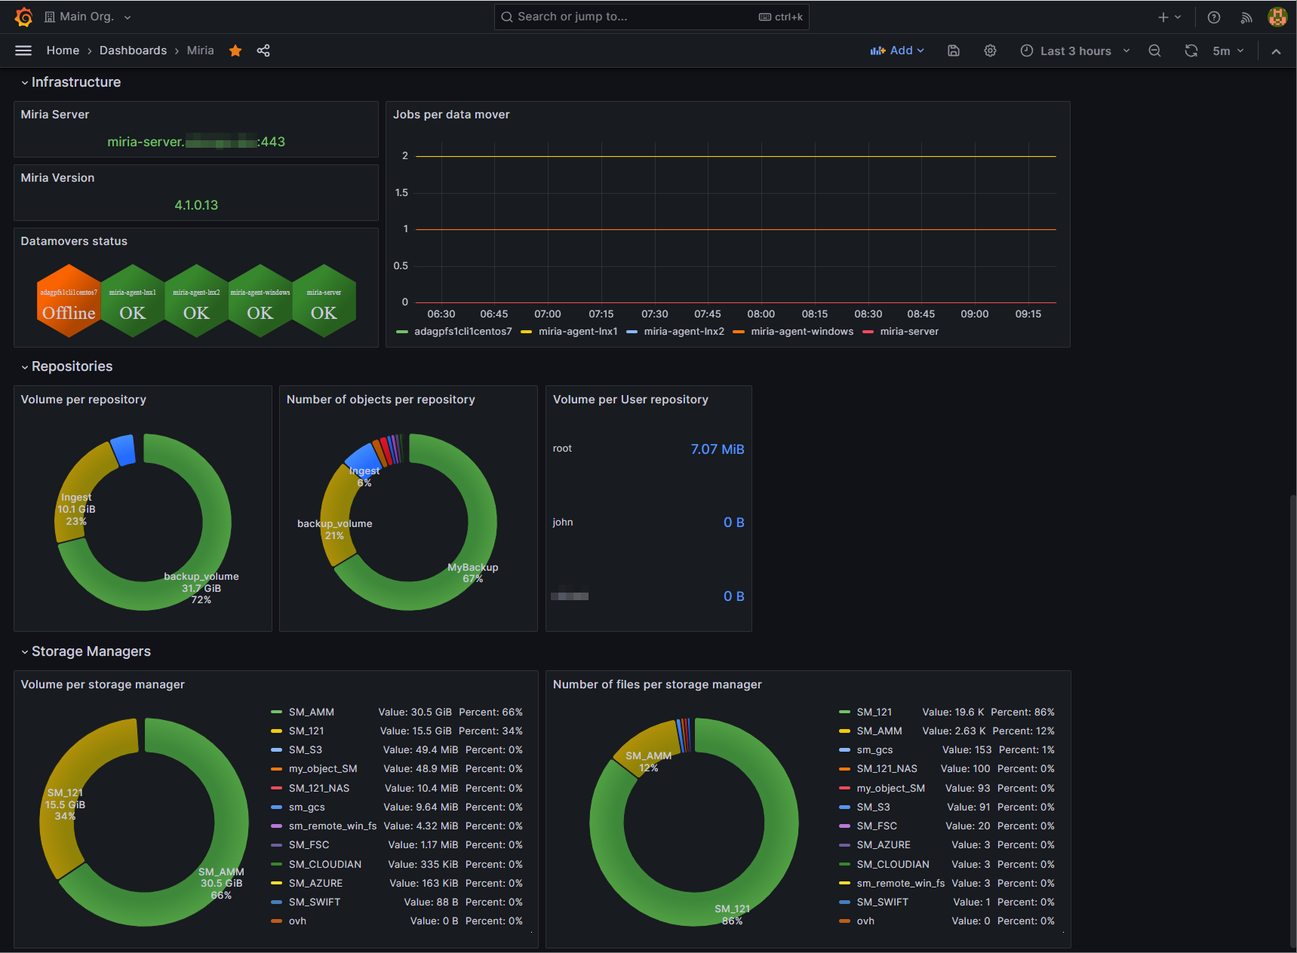The image size is (1297, 953).
Task: Save the dashboard with disk icon
Action: tap(954, 51)
